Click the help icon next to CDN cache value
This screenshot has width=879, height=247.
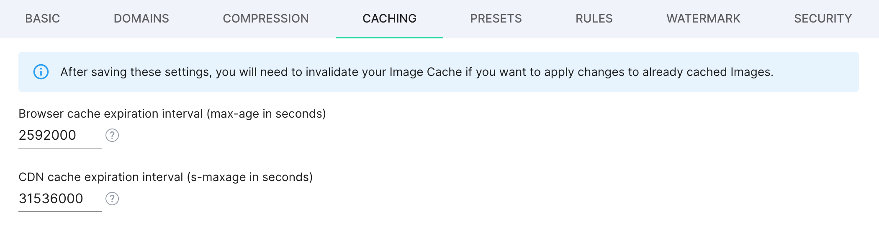[x=111, y=199]
